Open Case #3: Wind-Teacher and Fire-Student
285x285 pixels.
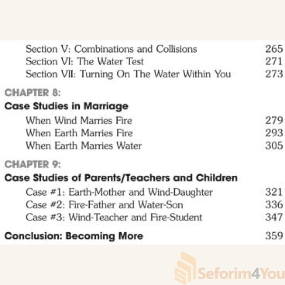point(114,218)
